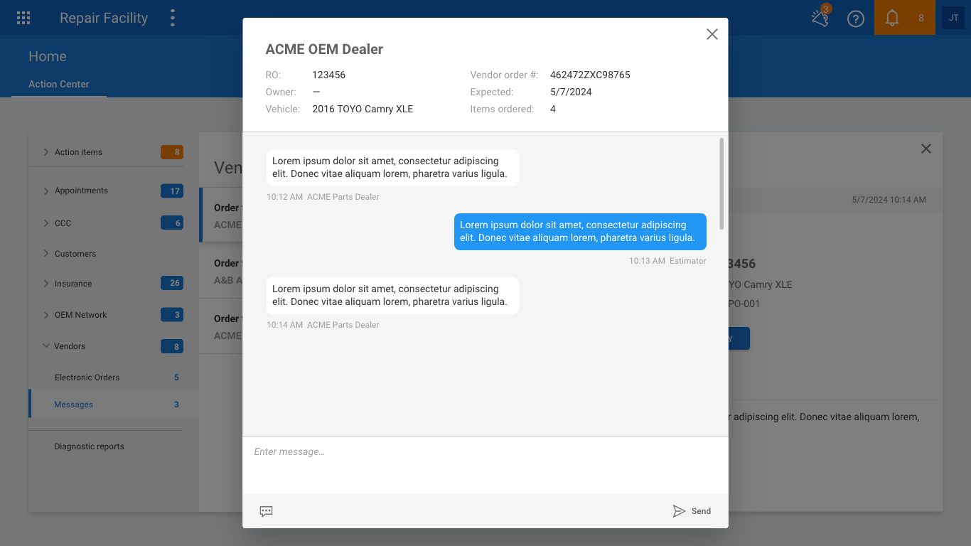Select the OEM Network sidebar item

click(80, 315)
